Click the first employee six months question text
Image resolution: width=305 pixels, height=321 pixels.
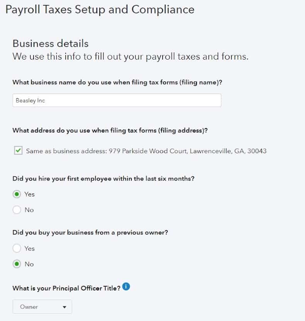tap(103, 179)
